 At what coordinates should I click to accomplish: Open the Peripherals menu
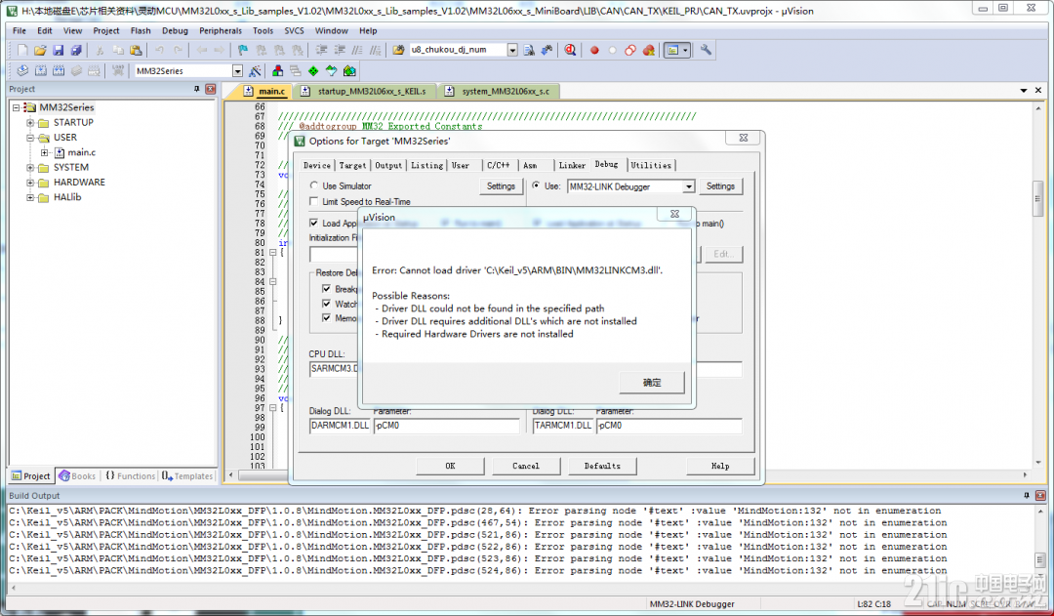[220, 31]
